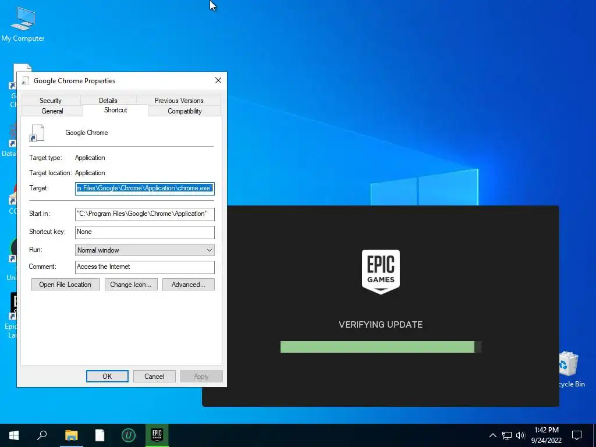This screenshot has width=596, height=447.
Task: Close the Google Chrome Properties dialog
Action: click(218, 80)
